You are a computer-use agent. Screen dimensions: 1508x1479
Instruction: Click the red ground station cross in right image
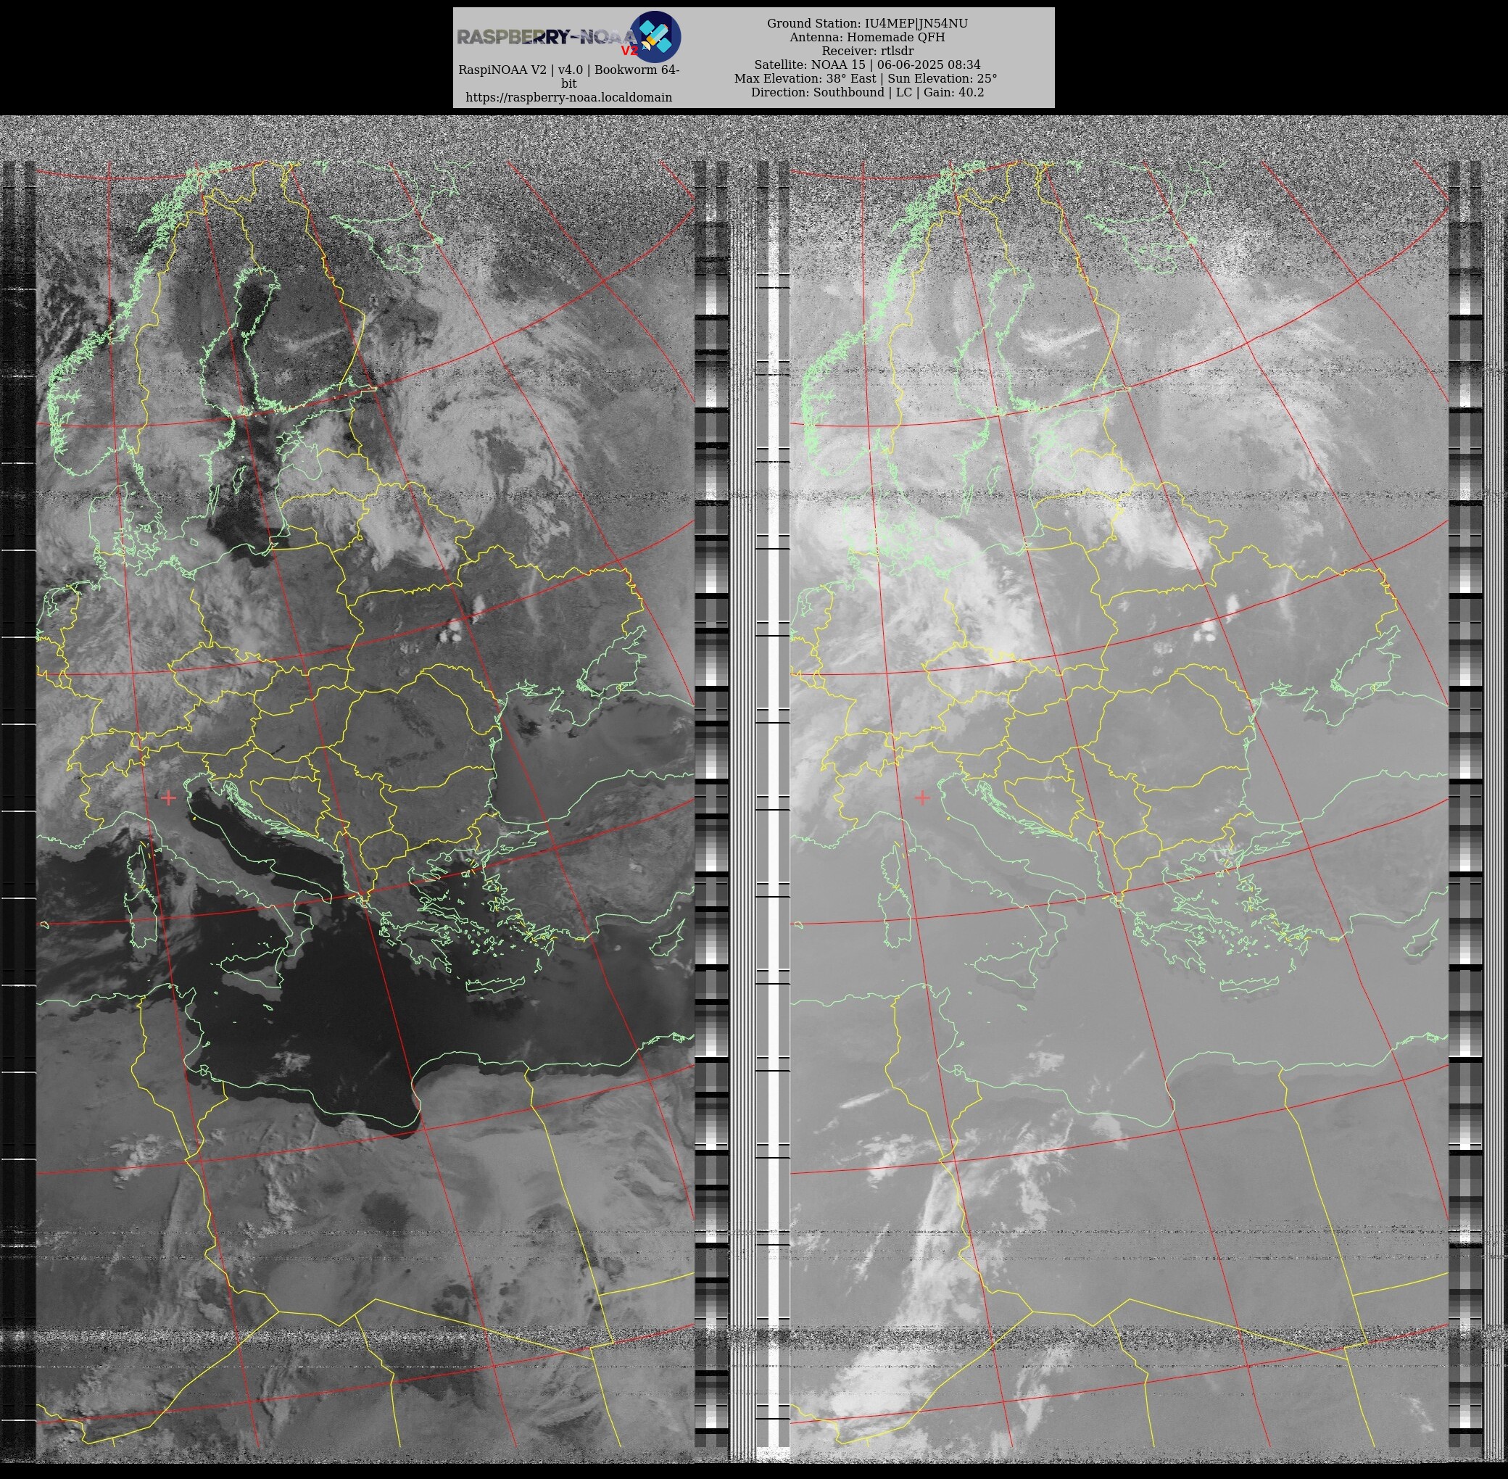pyautogui.click(x=922, y=797)
